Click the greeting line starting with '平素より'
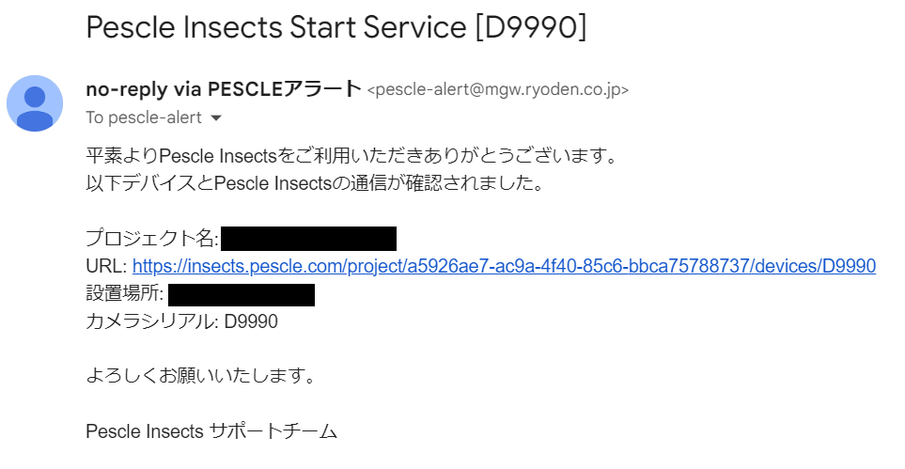 tap(351, 156)
